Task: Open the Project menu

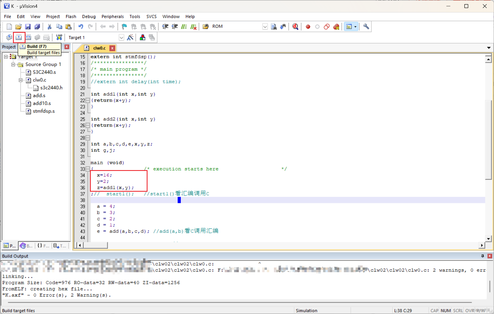Action: tap(53, 16)
